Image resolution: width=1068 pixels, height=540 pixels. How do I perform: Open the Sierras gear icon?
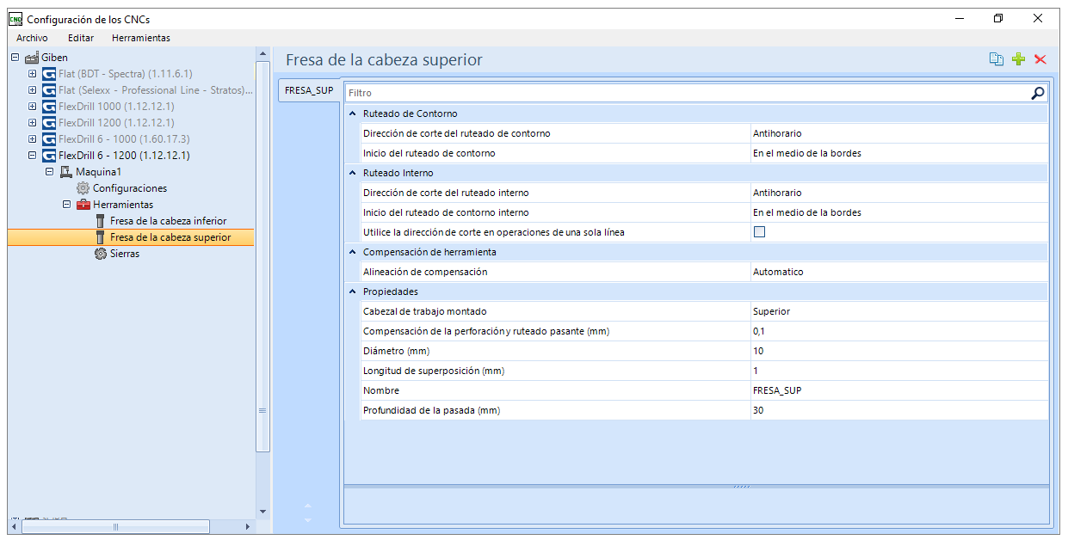click(100, 254)
